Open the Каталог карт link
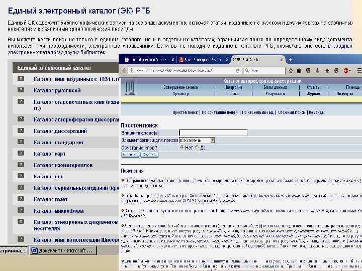The width and height of the screenshot is (362, 271). coord(49,154)
